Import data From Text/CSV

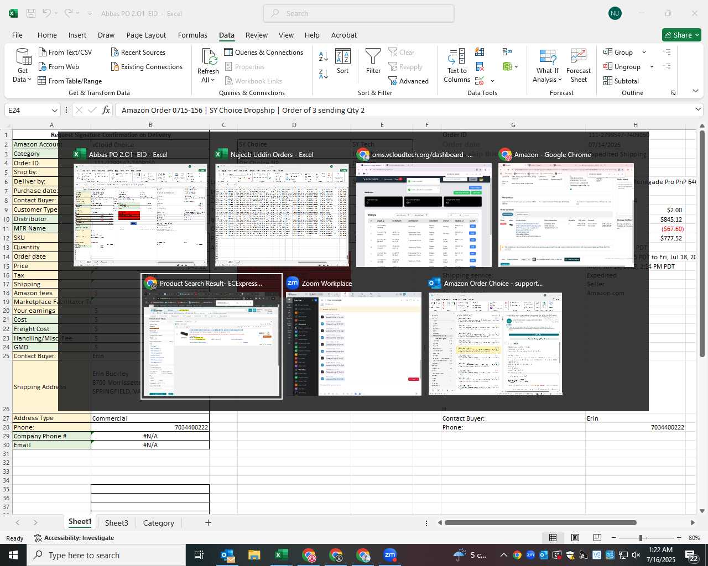(65, 52)
